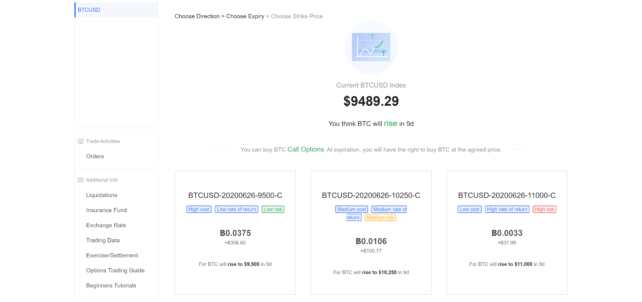Go back to Choose Expiry step
Image resolution: width=642 pixels, height=302 pixels.
pos(245,16)
